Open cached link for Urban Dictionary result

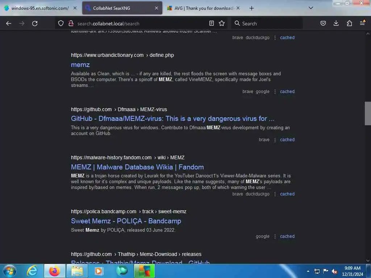[x=287, y=92]
